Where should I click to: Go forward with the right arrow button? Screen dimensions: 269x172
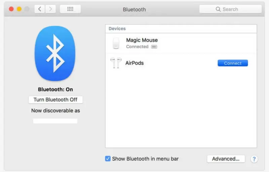[x=50, y=9]
